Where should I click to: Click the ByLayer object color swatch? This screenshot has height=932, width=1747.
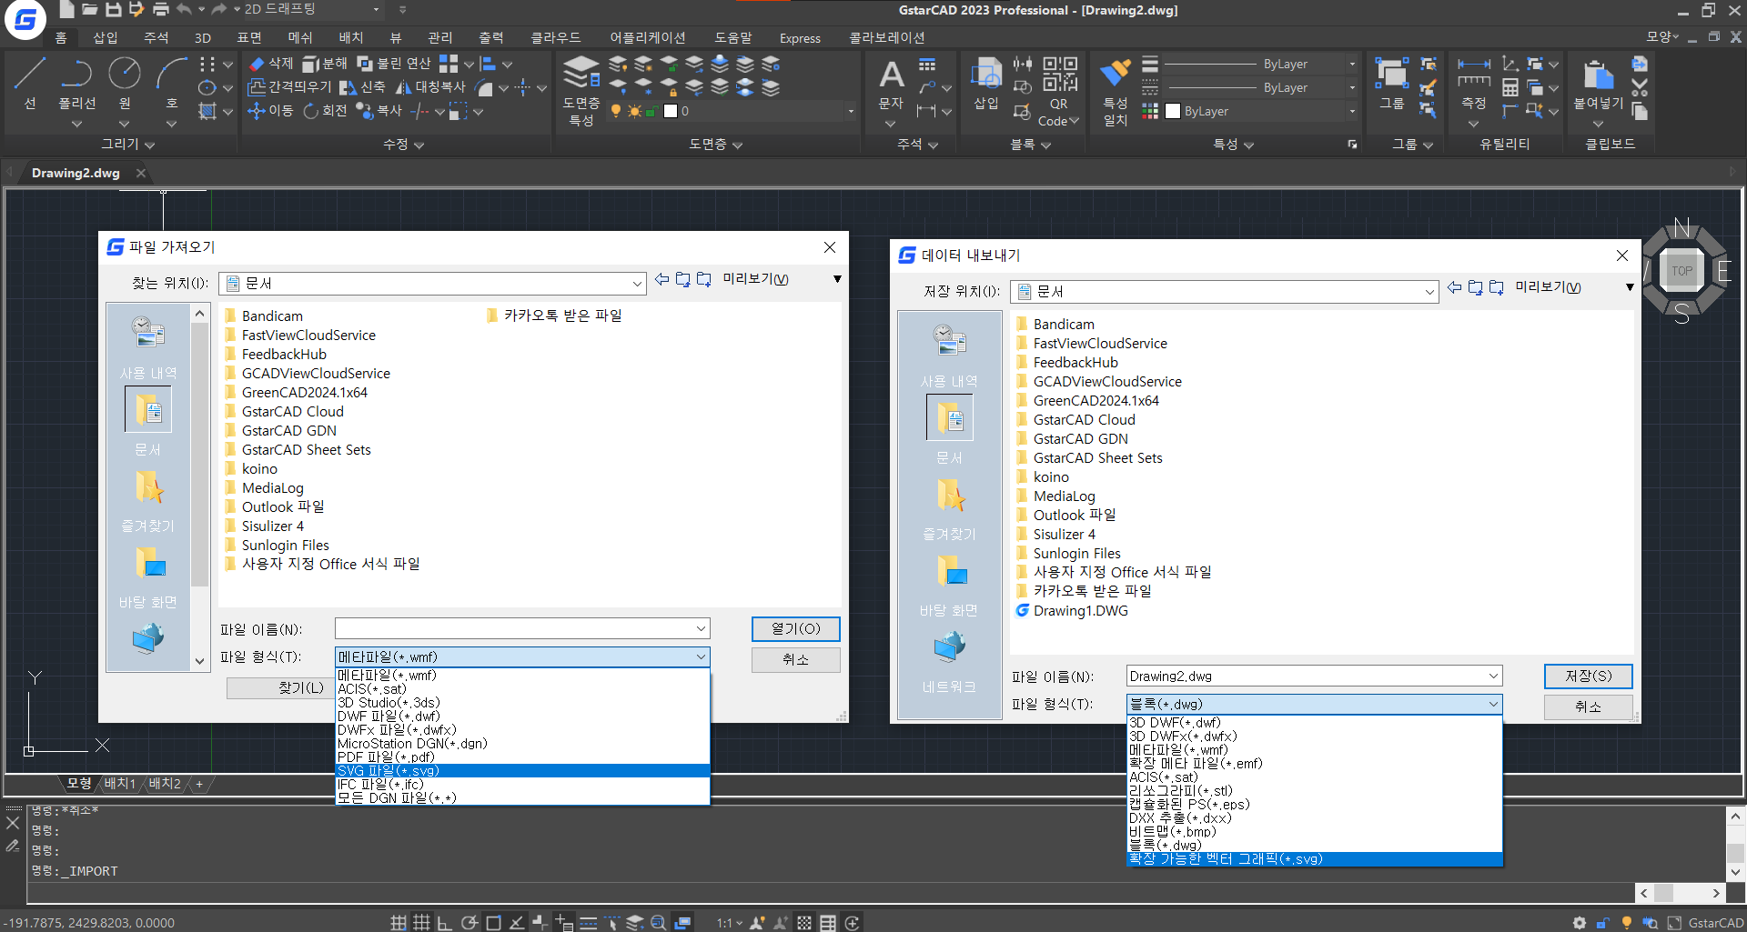click(x=1173, y=111)
